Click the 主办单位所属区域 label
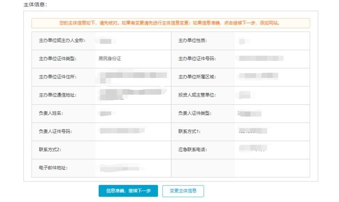This screenshot has height=202, width=339. click(197, 77)
